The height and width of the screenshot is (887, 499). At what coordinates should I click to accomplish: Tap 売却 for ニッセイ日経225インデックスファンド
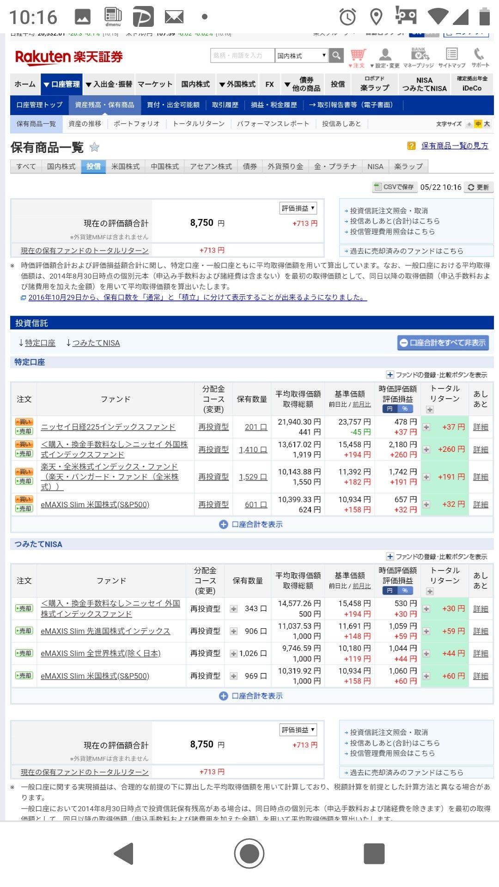click(24, 431)
